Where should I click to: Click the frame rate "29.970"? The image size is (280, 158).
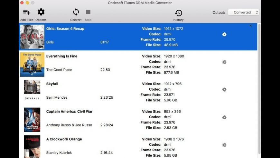point(170,40)
